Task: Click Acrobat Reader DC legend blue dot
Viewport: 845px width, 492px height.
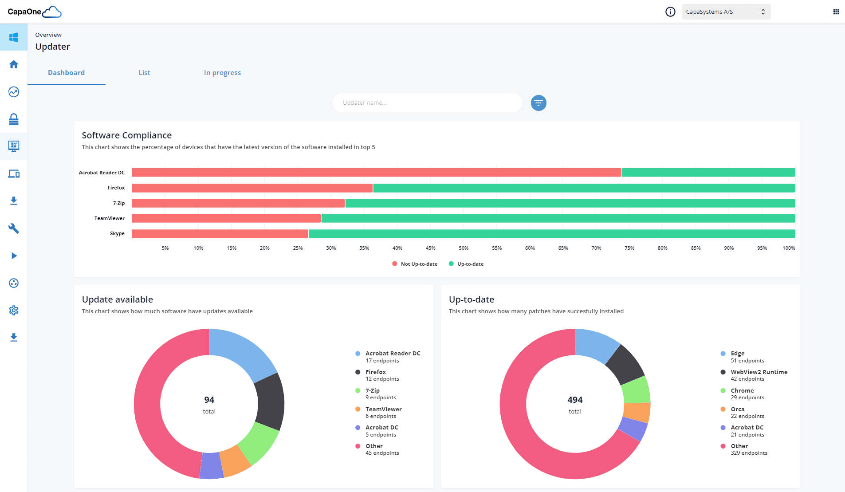Action: 358,354
